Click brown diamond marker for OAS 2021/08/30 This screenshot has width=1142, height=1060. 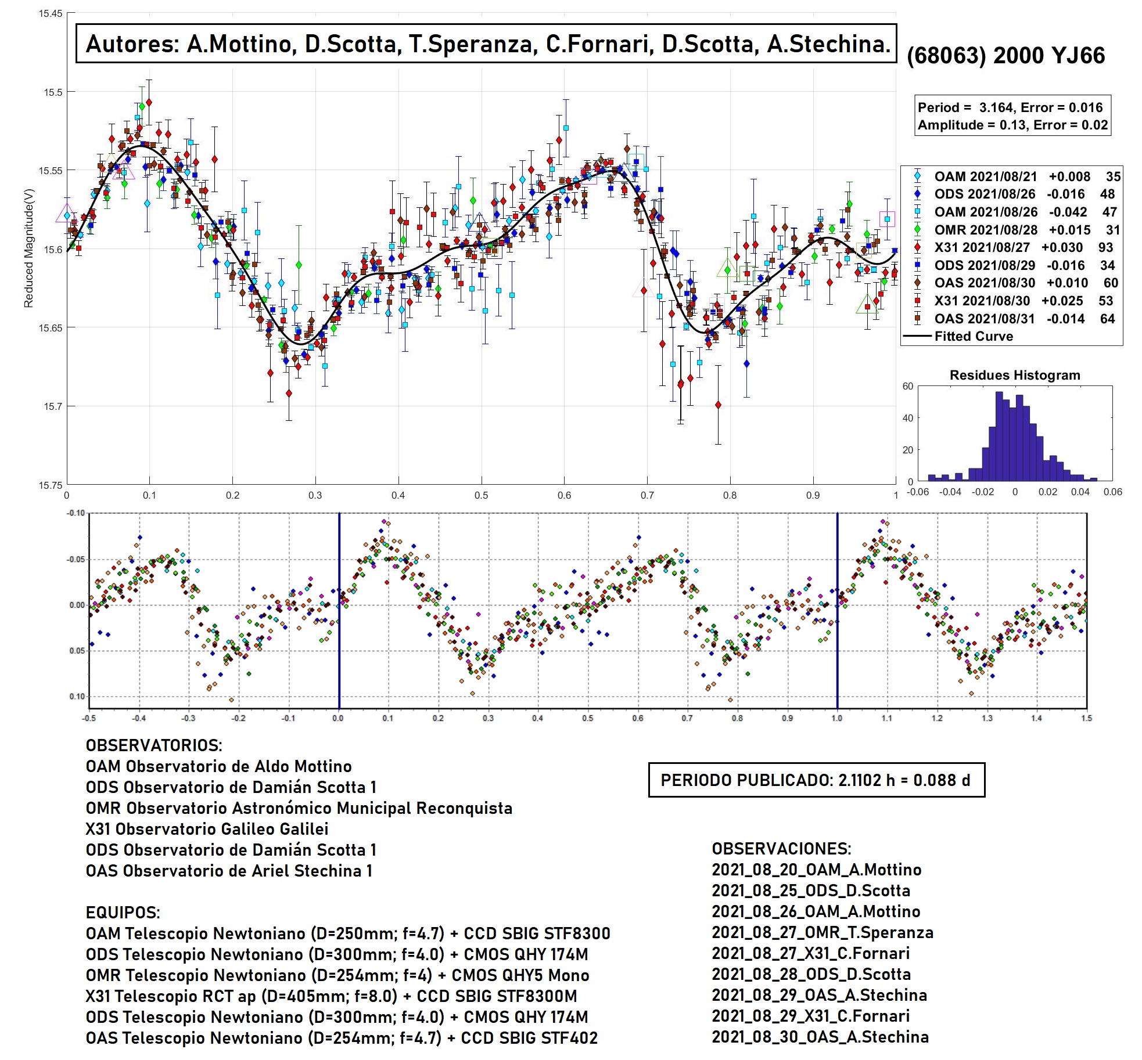click(917, 283)
